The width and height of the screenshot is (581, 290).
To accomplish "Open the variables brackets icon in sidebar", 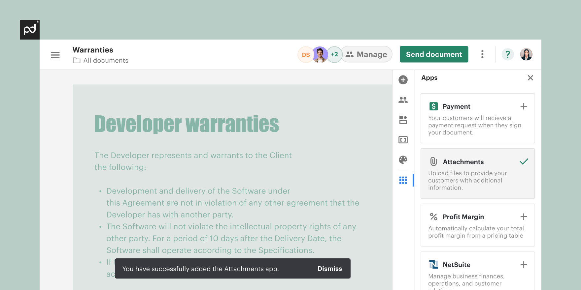I will 403,140.
